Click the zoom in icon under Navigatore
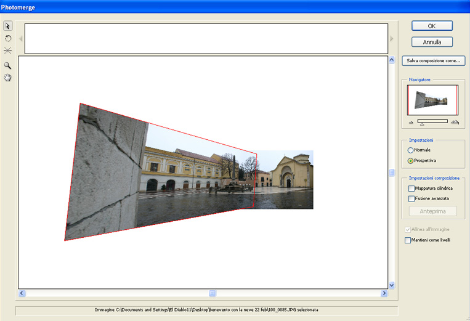Image resolution: width=470 pixels, height=321 pixels. [455, 122]
